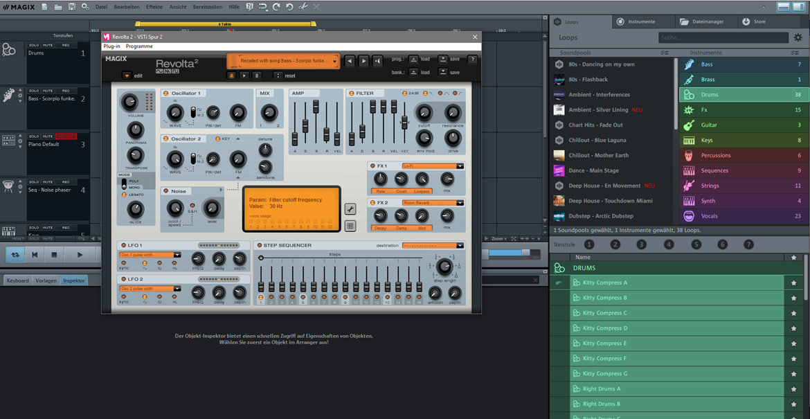Image resolution: width=810 pixels, height=419 pixels.
Task: Toggle the 24dB filter slope switch
Action: coord(404,93)
